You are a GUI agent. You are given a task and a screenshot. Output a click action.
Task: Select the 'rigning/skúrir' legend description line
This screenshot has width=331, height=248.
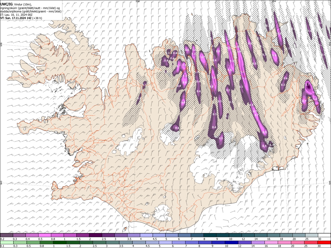(x=31, y=8)
